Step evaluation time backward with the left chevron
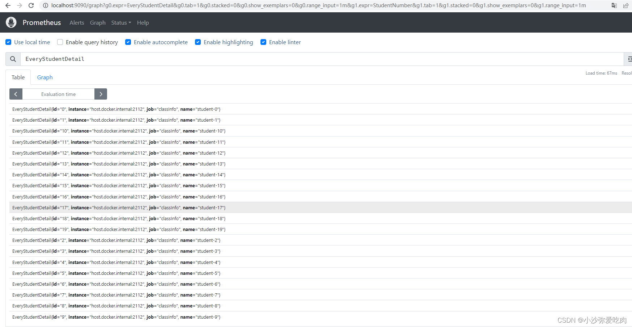Viewport: 632px width, 327px height. 16,94
